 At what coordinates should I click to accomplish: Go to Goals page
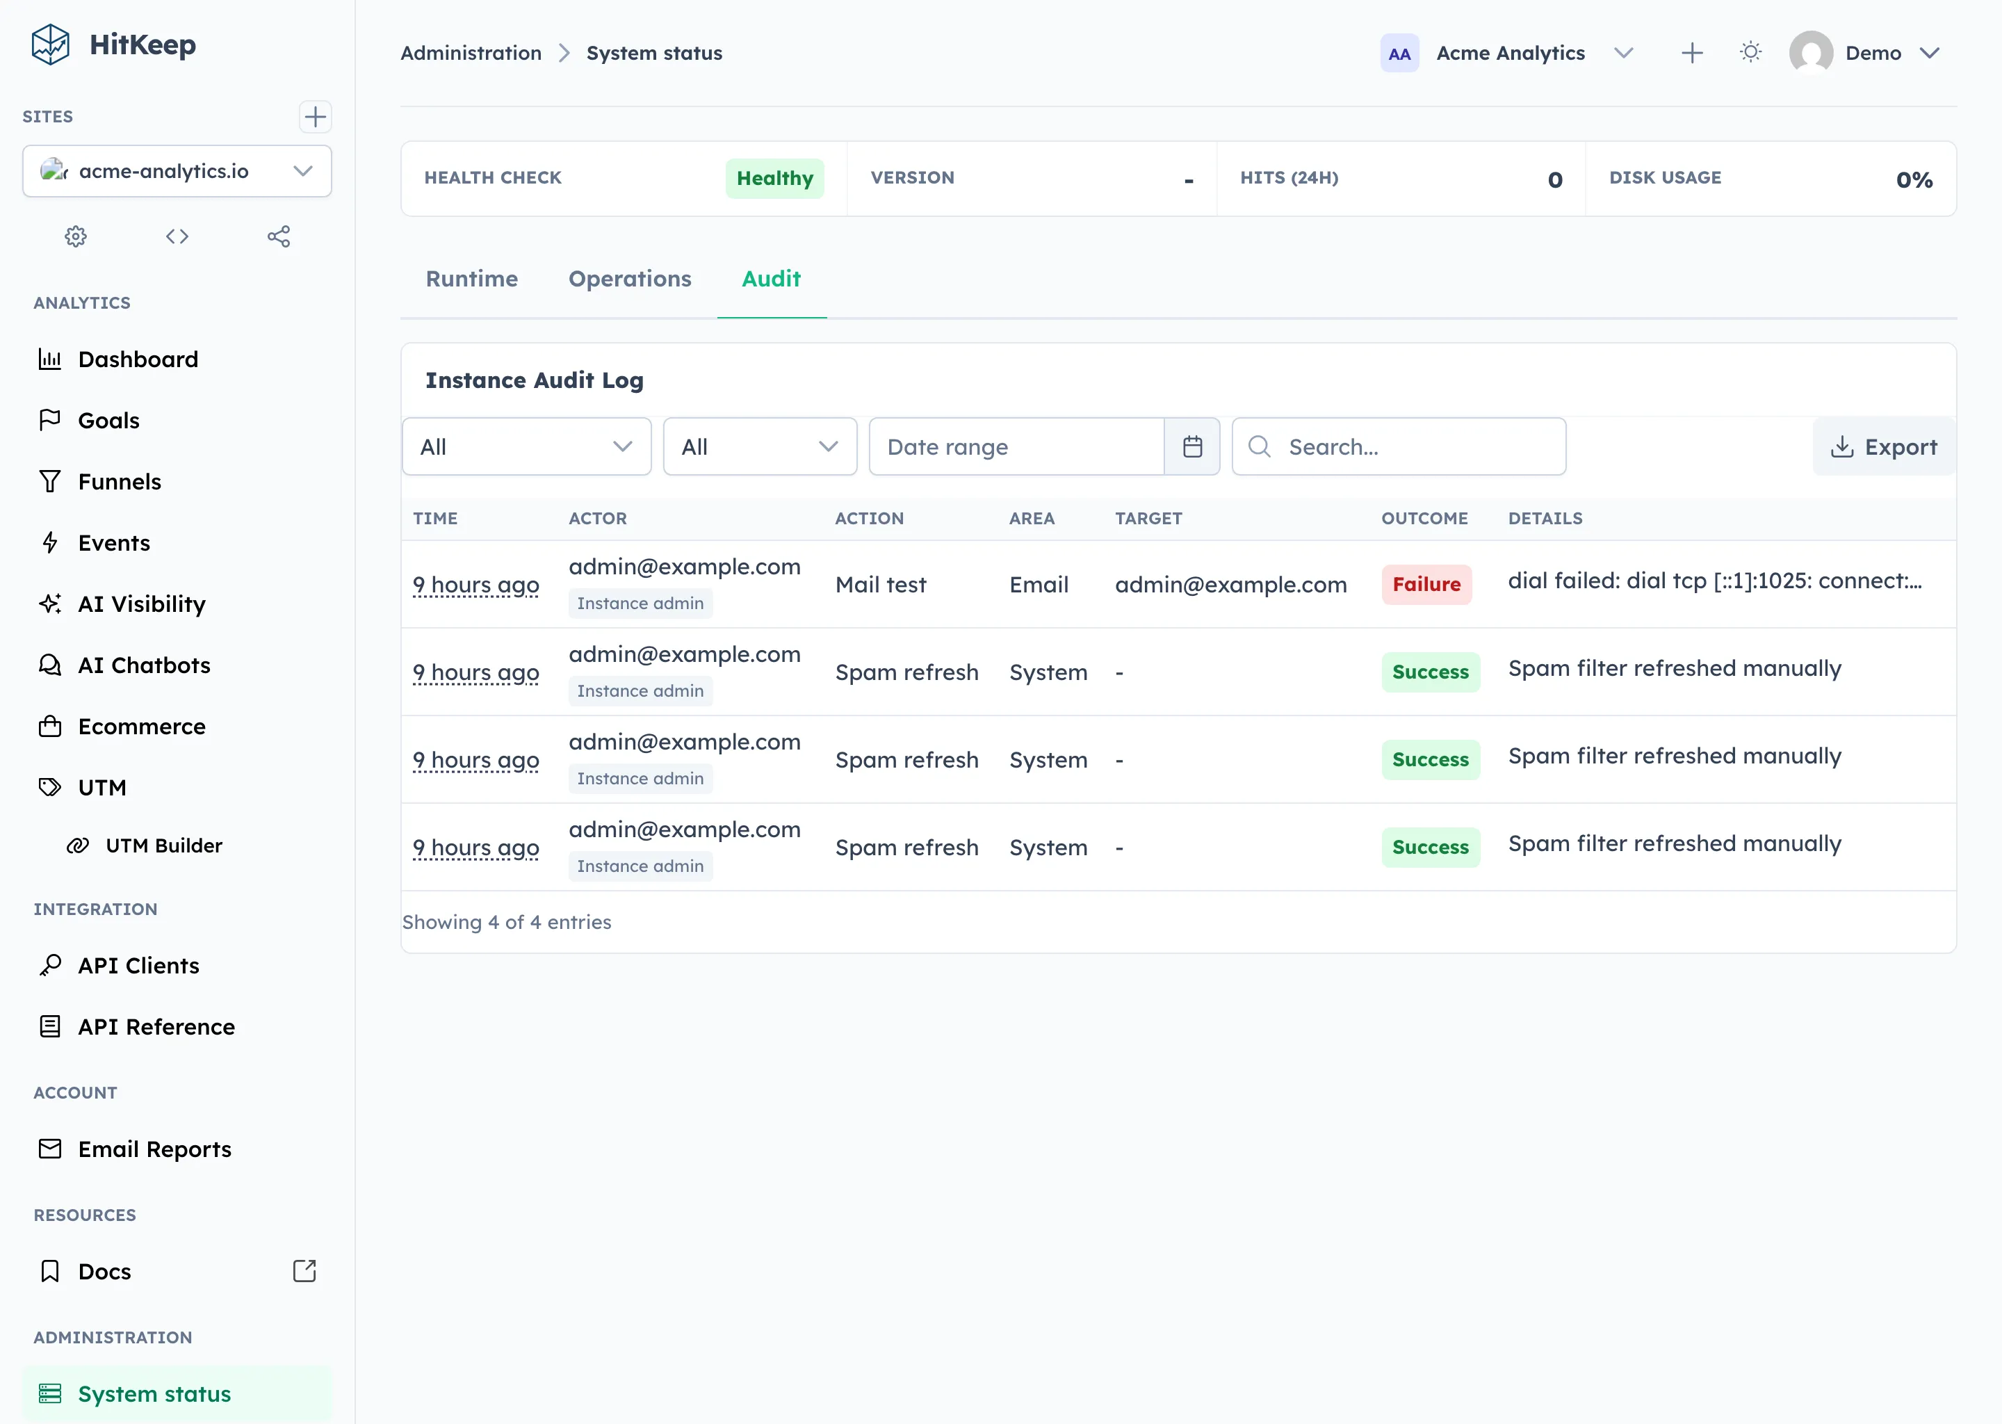(x=177, y=421)
